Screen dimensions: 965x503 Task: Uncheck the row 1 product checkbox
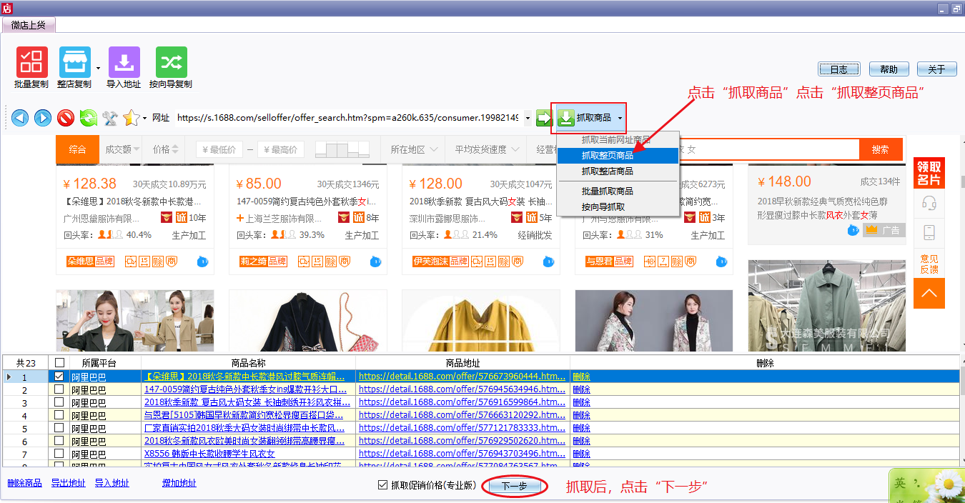(x=59, y=377)
